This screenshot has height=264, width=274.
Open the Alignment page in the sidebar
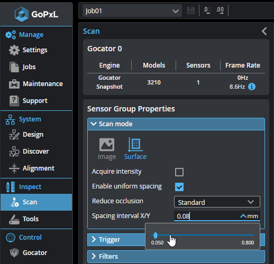36,168
